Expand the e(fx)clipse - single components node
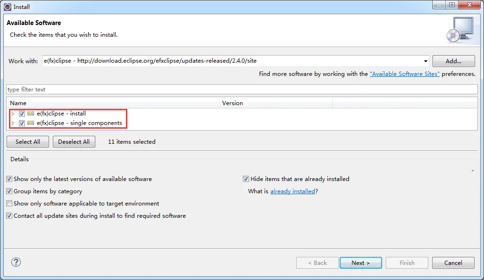Viewport: 484px width, 280px height. tap(13, 123)
